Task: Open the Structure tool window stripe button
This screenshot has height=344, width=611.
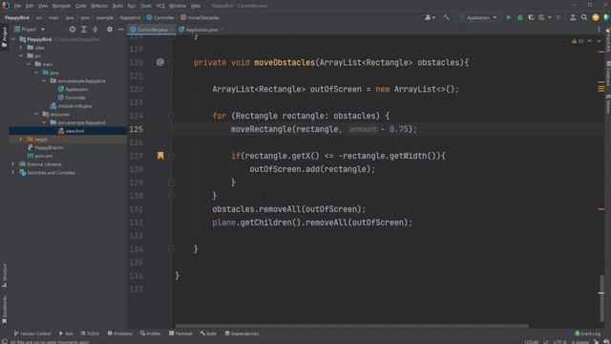Action: (x=4, y=275)
